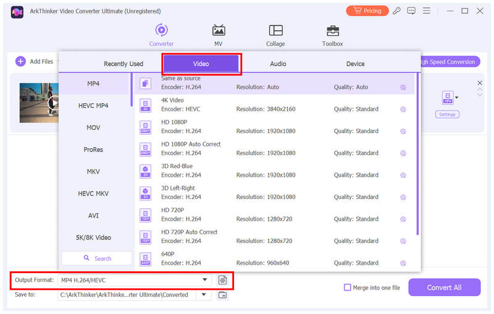Image resolution: width=494 pixels, height=314 pixels.
Task: Open the hamburger menu in title bar
Action: pos(426,11)
